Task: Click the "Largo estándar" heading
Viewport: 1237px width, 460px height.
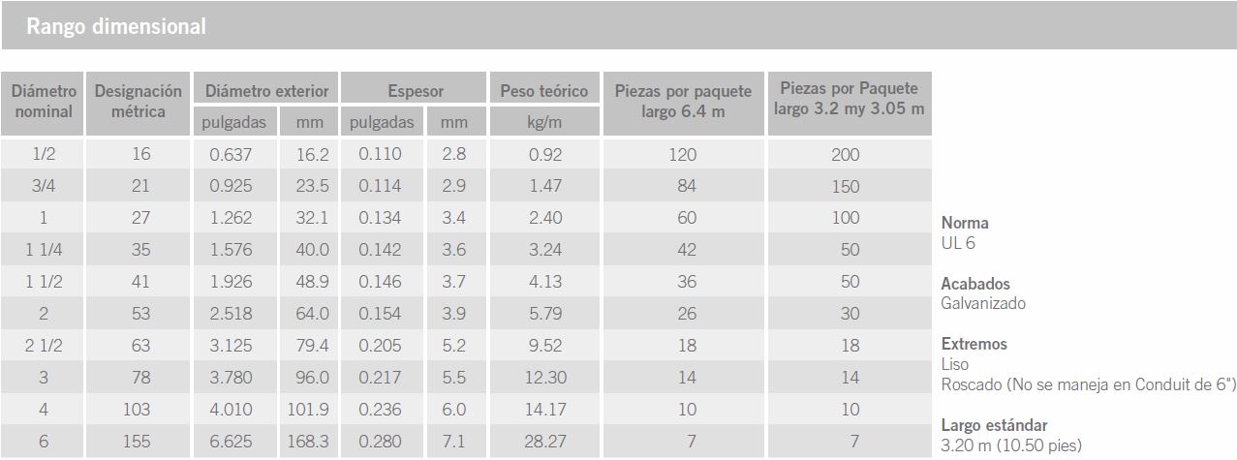Action: coord(994,425)
